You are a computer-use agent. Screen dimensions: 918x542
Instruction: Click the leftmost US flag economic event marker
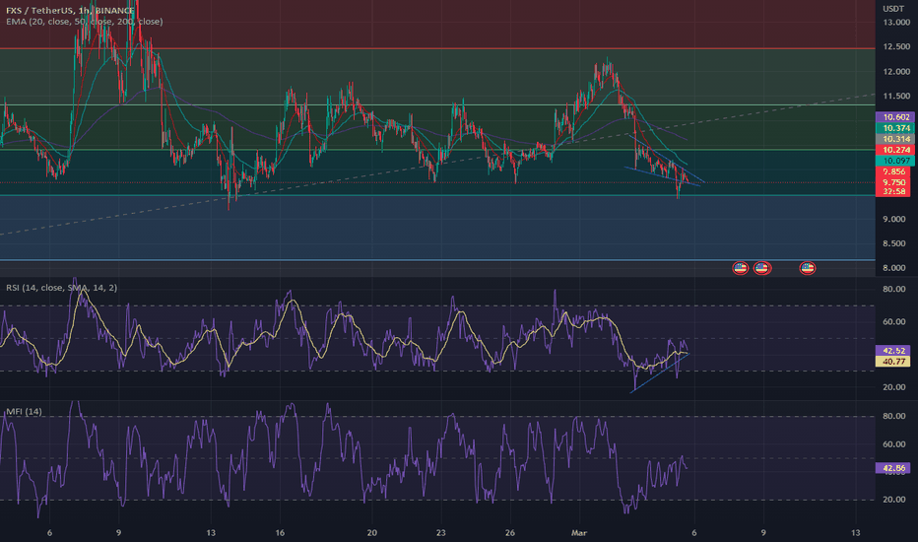pyautogui.click(x=740, y=268)
